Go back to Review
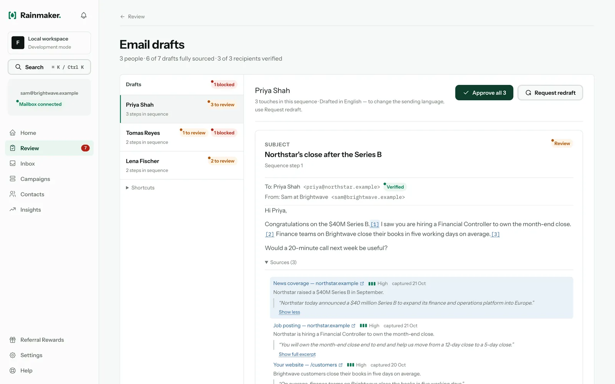Viewport: 615px width, 384px height. point(132,17)
